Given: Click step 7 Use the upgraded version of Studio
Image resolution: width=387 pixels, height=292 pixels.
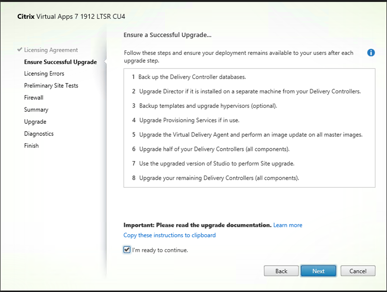Looking at the screenshot, I should [x=213, y=163].
